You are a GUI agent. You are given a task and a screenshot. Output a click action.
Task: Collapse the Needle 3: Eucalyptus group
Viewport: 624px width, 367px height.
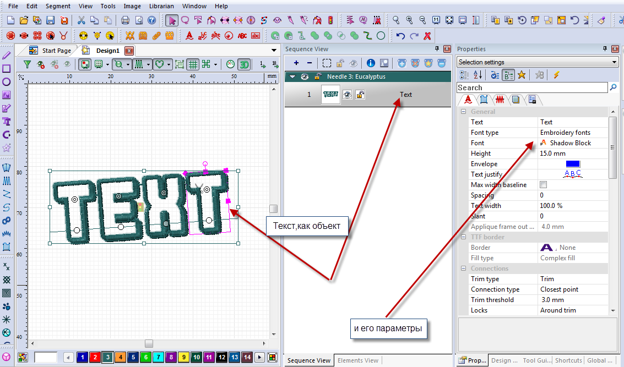[292, 77]
